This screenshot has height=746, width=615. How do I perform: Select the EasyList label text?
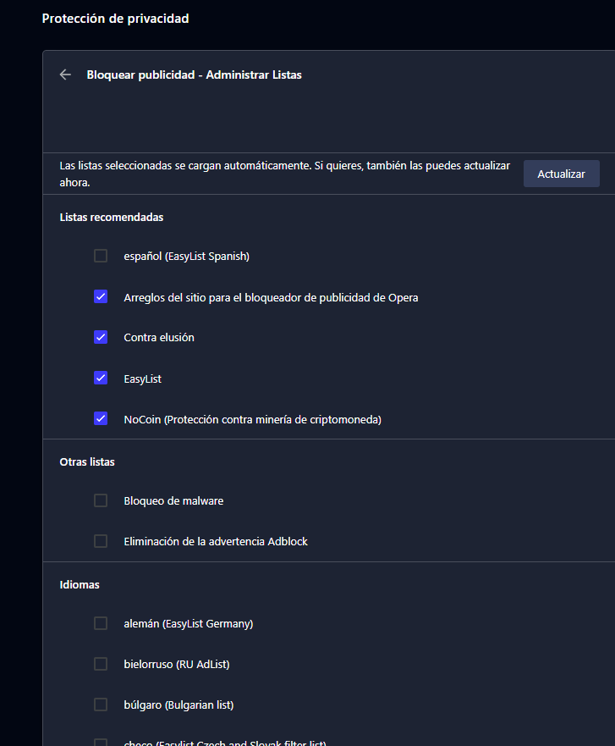pos(143,379)
